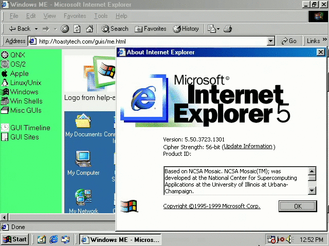Click the credits scrollbar thumb
The height and width of the screenshot is (246, 329).
pos(312,178)
